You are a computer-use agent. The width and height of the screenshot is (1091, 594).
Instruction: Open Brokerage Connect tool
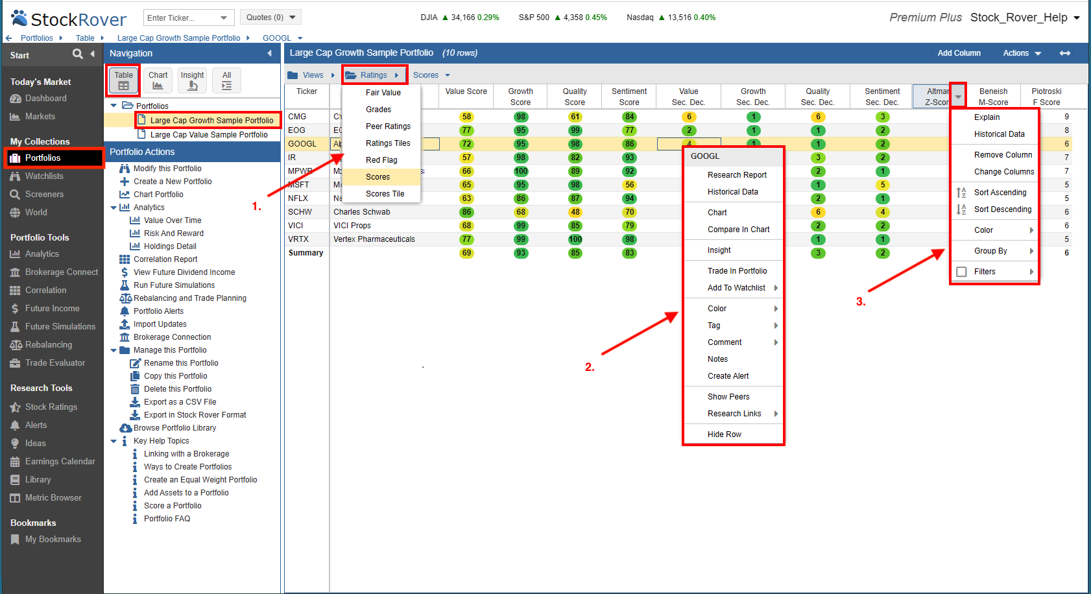click(x=62, y=272)
